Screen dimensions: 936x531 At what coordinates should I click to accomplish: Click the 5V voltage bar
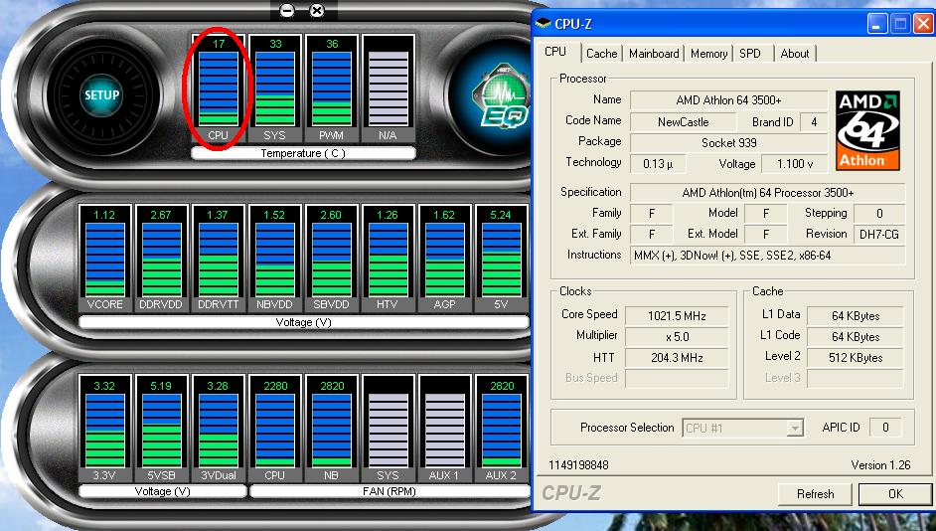click(x=501, y=258)
